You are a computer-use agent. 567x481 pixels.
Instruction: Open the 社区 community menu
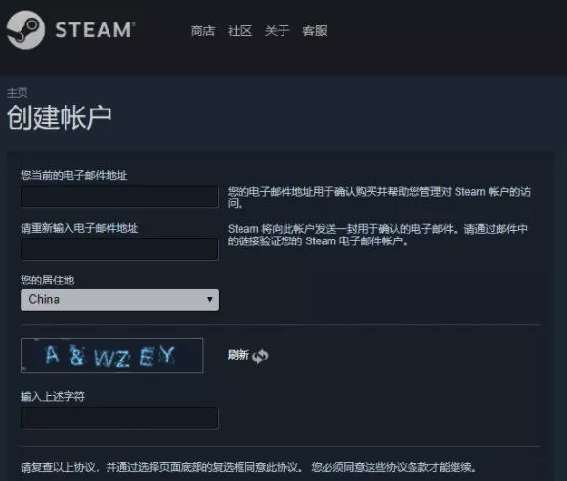(240, 31)
